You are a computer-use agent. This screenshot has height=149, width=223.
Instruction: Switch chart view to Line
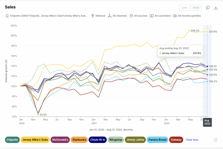pyautogui.click(x=184, y=8)
